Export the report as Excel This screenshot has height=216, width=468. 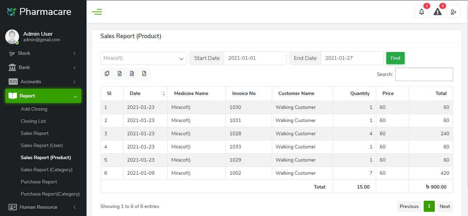(119, 74)
